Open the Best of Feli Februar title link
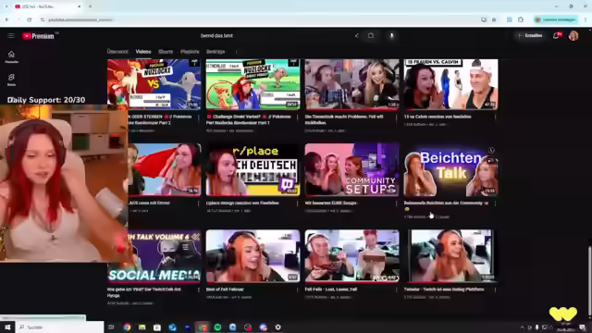This screenshot has width=592, height=333. pyautogui.click(x=225, y=290)
